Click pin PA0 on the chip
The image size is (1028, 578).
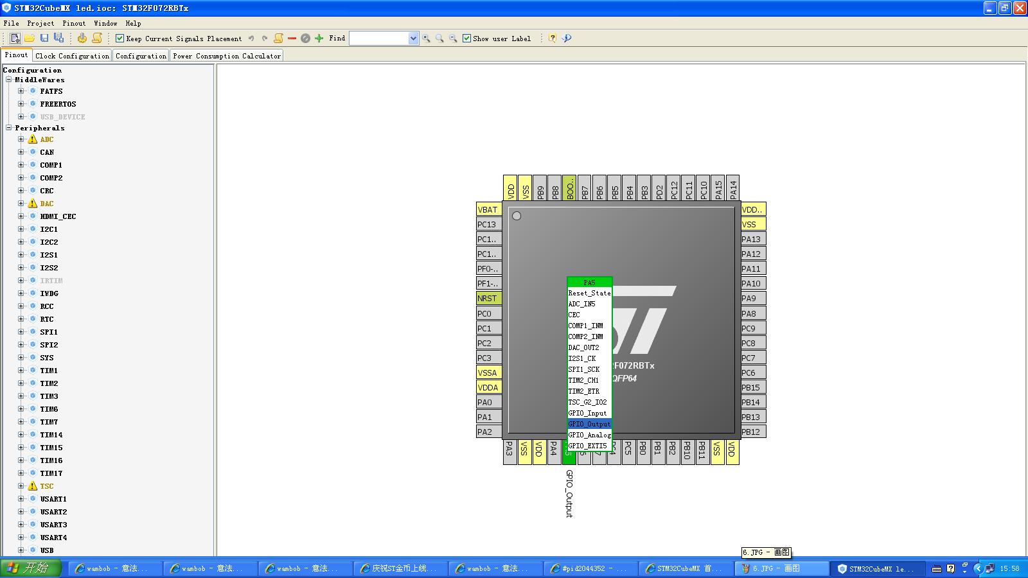pyautogui.click(x=488, y=402)
